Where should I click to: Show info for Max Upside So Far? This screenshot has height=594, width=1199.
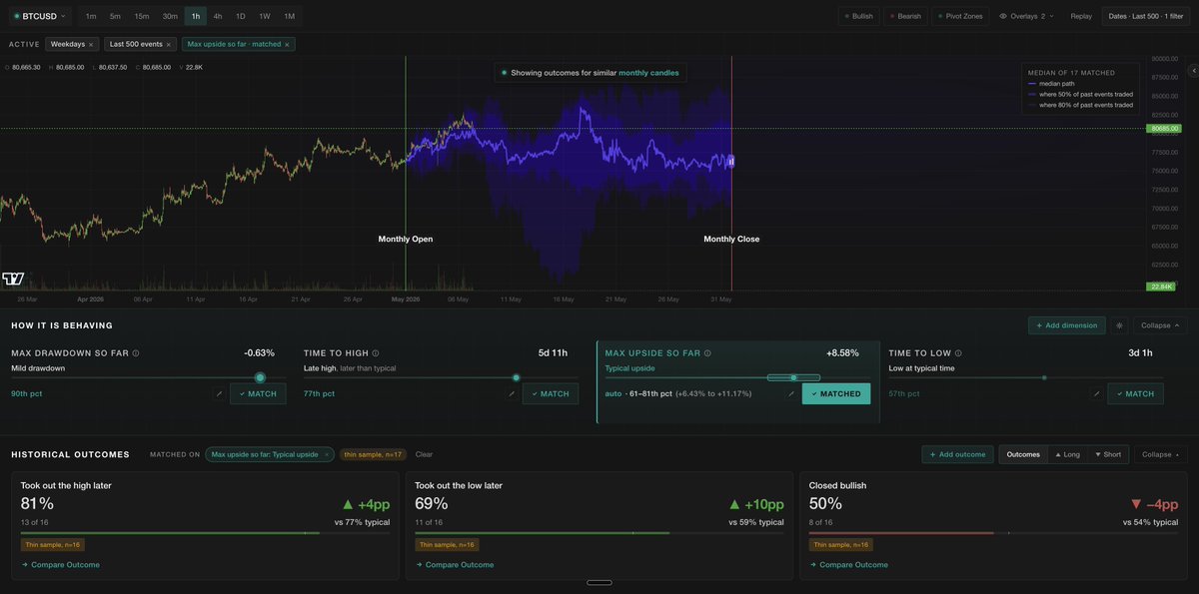click(x=707, y=353)
